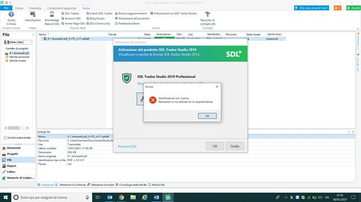361x202 pixels.
Task: Click the Accedi sign-in button
Action: (353, 8)
